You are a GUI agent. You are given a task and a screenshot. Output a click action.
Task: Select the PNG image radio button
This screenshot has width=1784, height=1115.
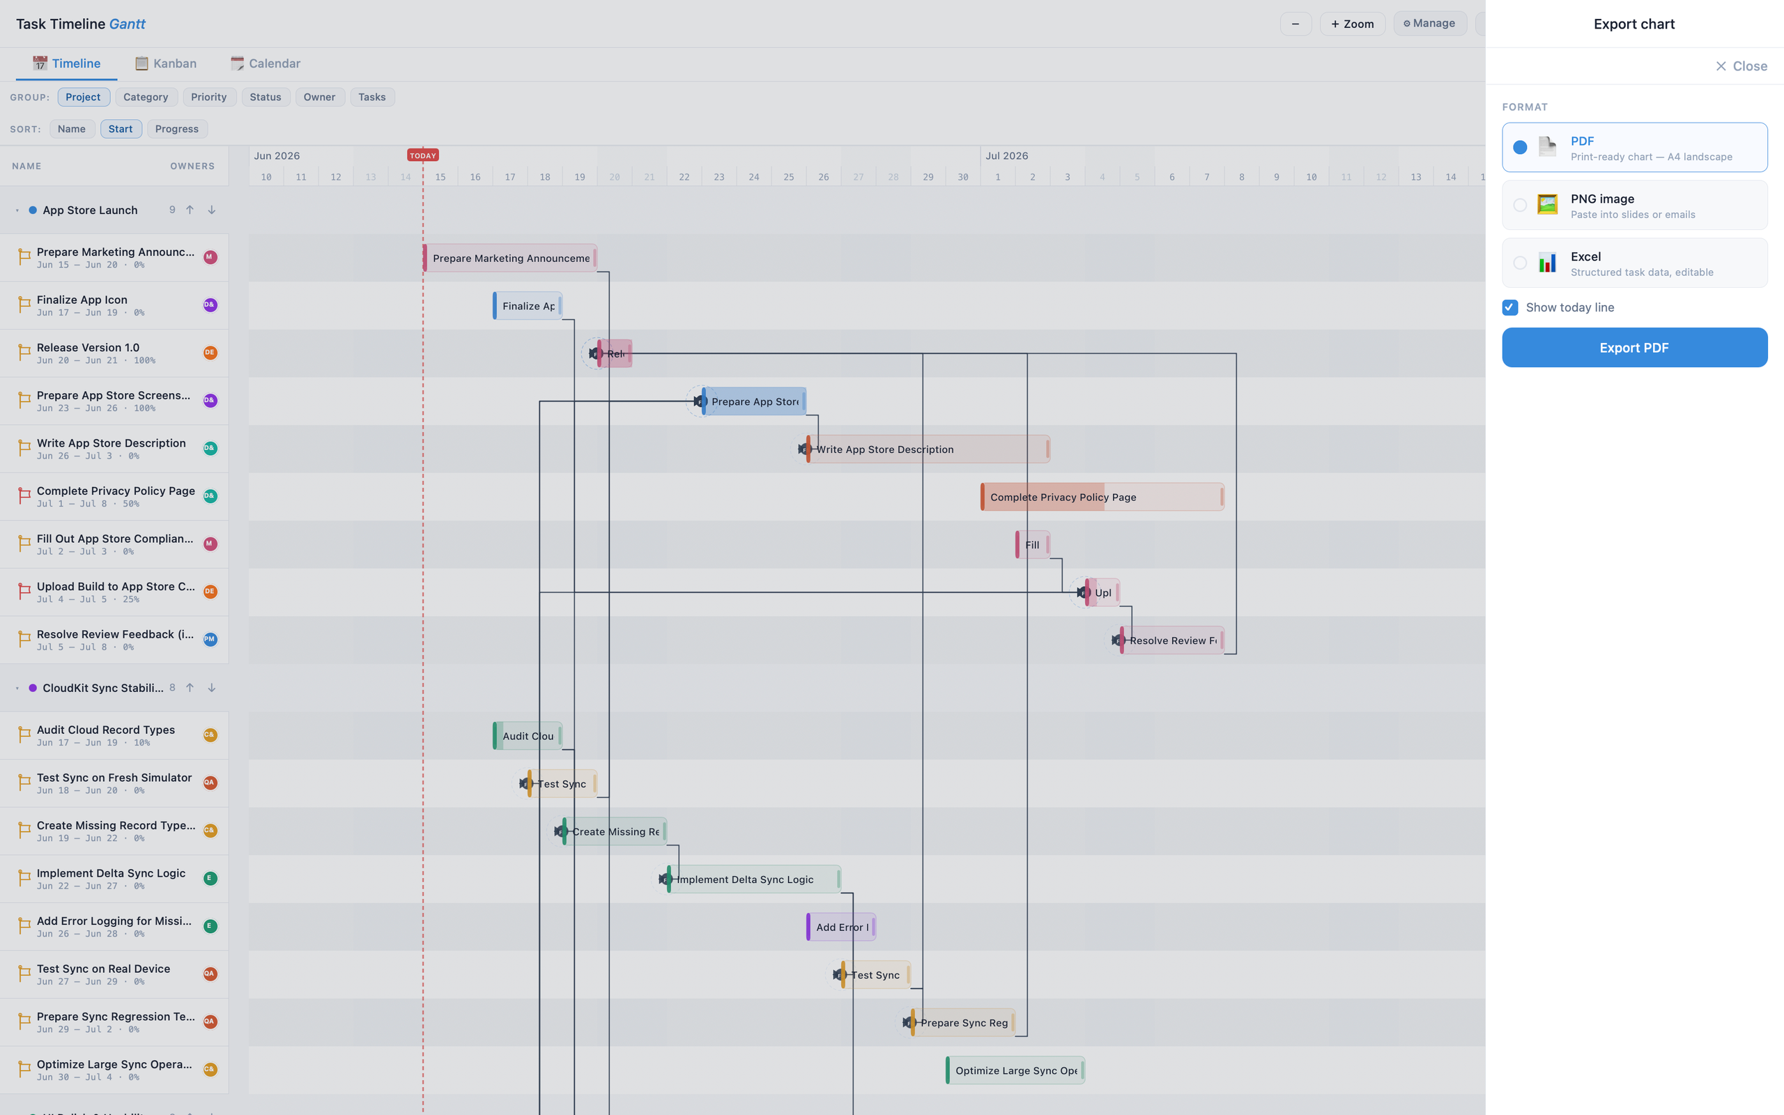[x=1520, y=205]
